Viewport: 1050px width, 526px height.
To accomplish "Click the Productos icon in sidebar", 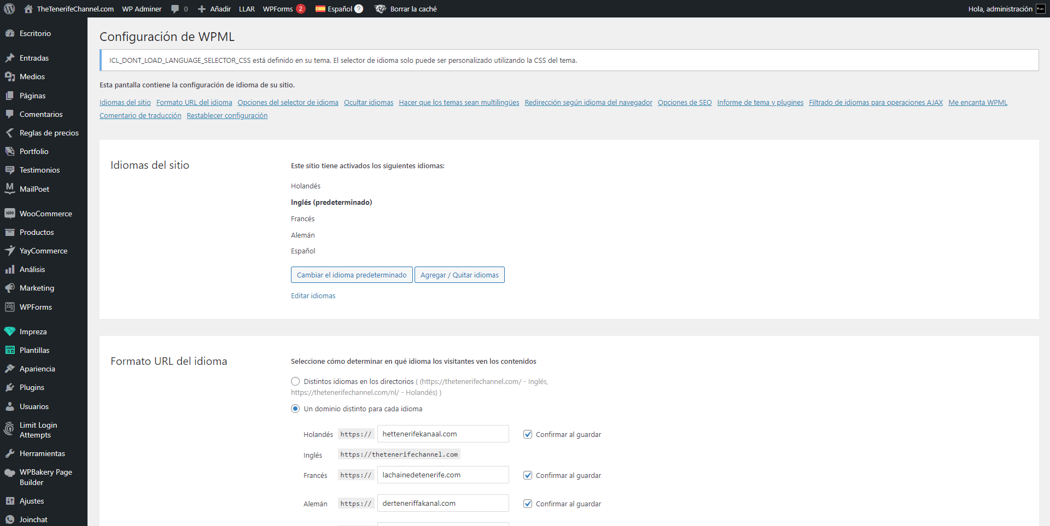I will [10, 232].
